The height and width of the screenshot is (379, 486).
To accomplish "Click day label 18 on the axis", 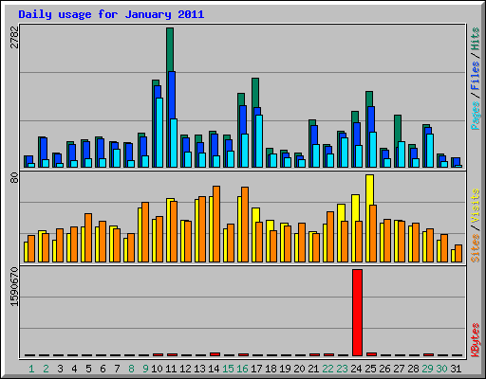I will [271, 369].
